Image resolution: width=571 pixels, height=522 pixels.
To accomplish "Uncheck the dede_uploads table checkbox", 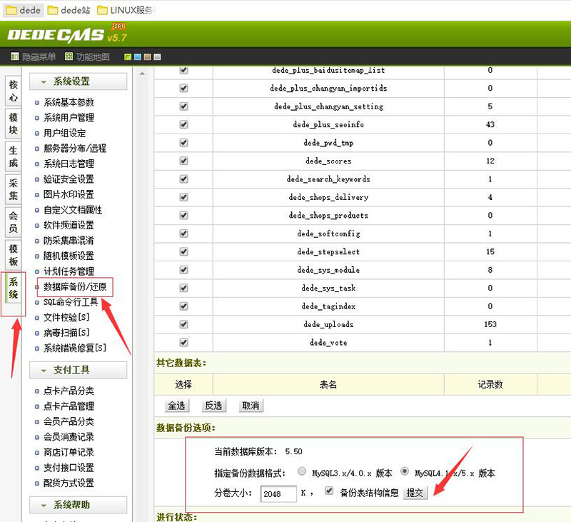I will pos(183,324).
